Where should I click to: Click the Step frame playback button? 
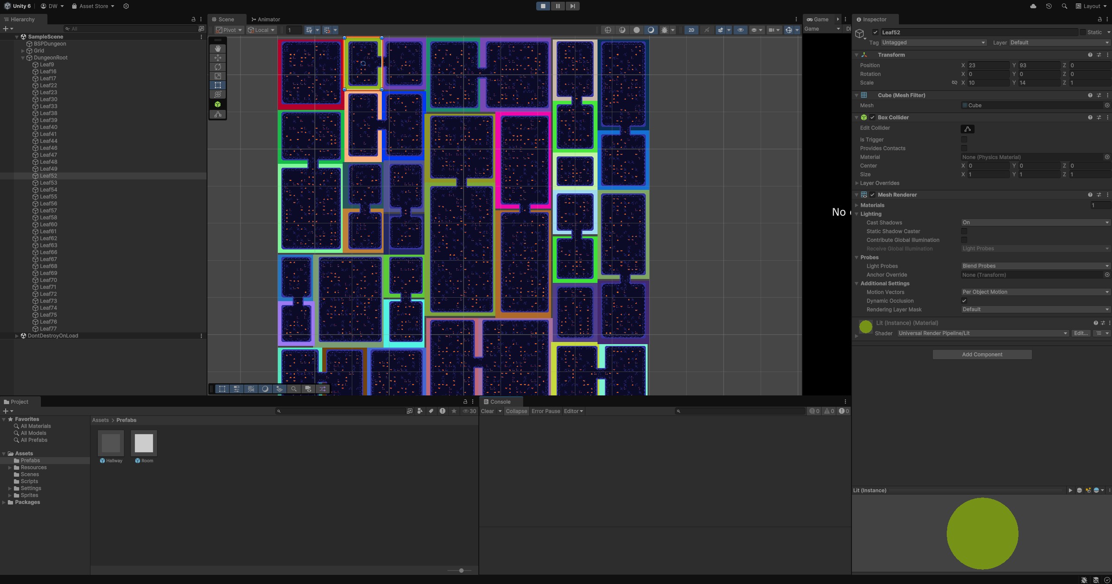(x=572, y=6)
